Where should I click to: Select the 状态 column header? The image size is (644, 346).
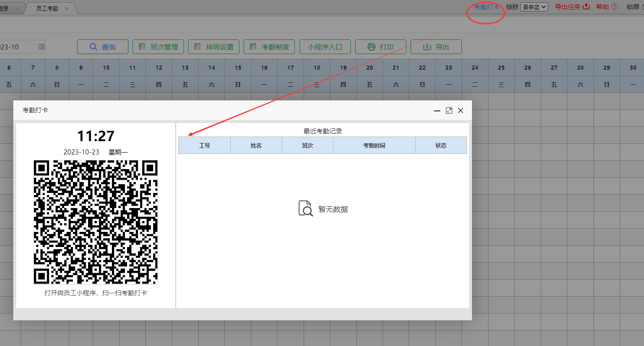pyautogui.click(x=441, y=145)
